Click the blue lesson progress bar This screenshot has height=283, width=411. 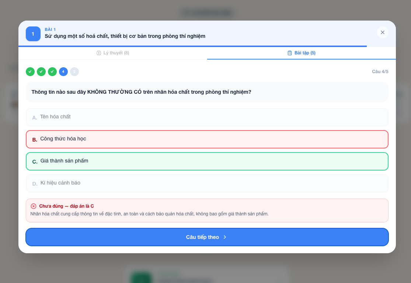point(192,46)
